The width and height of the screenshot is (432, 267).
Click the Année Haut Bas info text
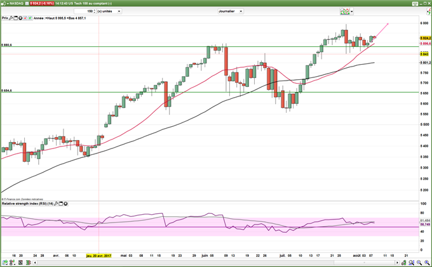(60, 18)
